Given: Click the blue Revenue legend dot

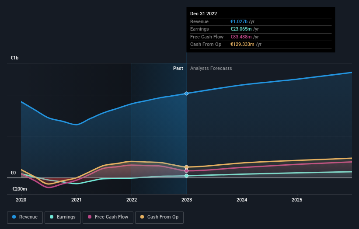Looking at the screenshot, I should [x=14, y=217].
